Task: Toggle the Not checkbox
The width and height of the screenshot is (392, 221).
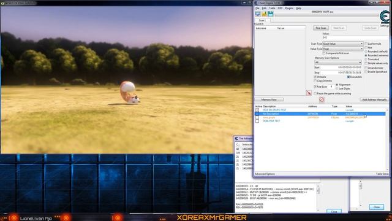Action: (366, 48)
